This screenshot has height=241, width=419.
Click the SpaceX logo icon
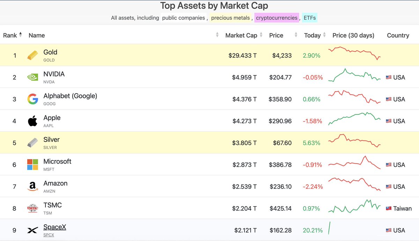[32, 230]
